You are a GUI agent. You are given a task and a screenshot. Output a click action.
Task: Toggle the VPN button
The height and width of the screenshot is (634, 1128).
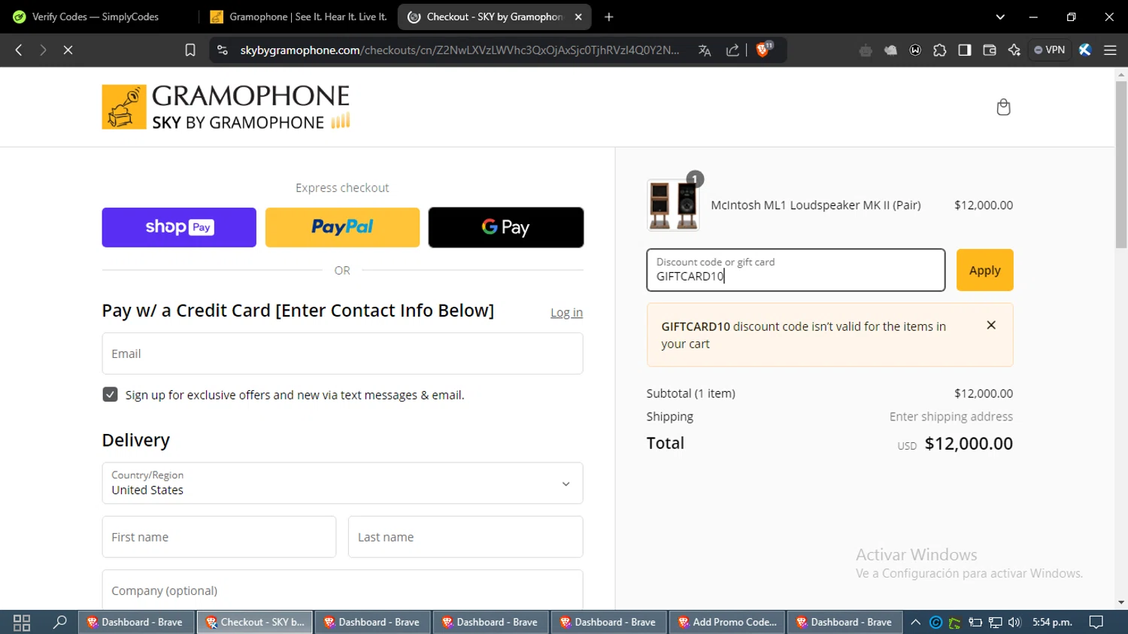[1050, 50]
